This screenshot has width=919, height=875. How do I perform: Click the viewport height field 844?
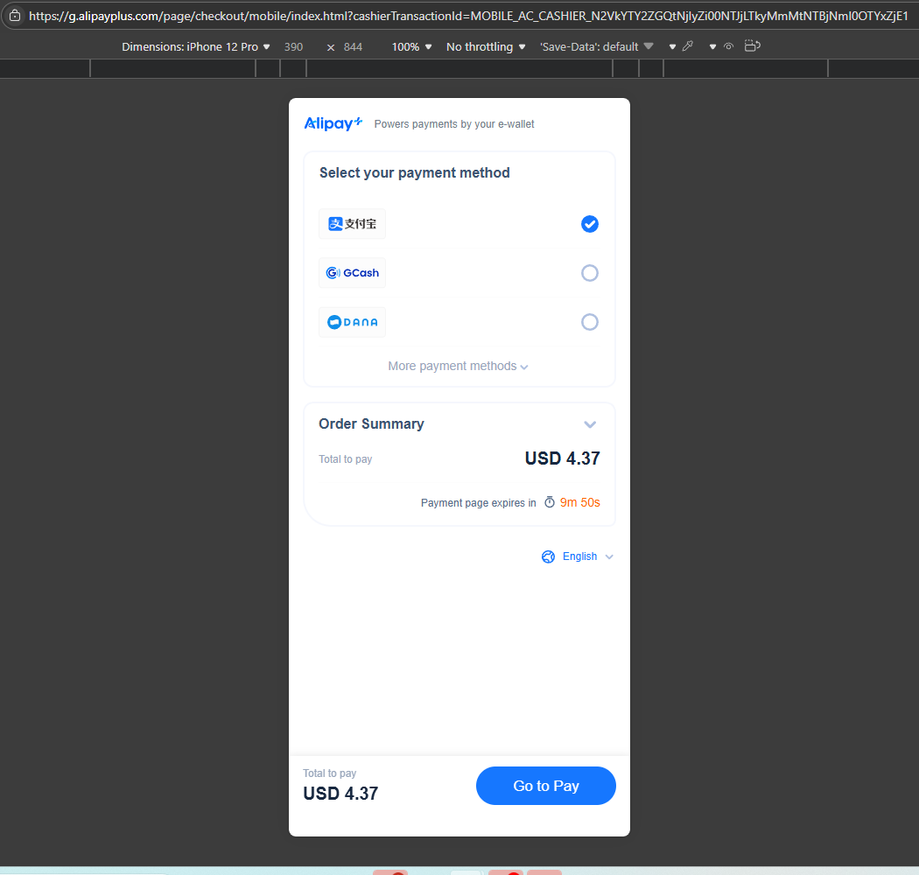click(x=353, y=47)
